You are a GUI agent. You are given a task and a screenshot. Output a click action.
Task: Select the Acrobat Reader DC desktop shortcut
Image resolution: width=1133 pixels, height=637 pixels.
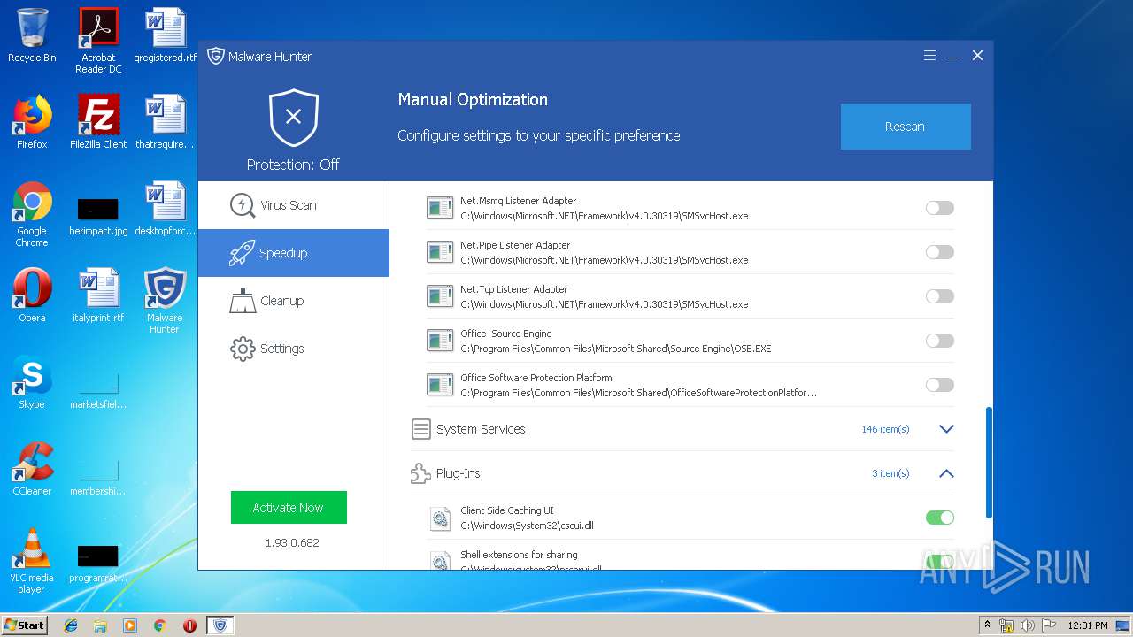[98, 41]
